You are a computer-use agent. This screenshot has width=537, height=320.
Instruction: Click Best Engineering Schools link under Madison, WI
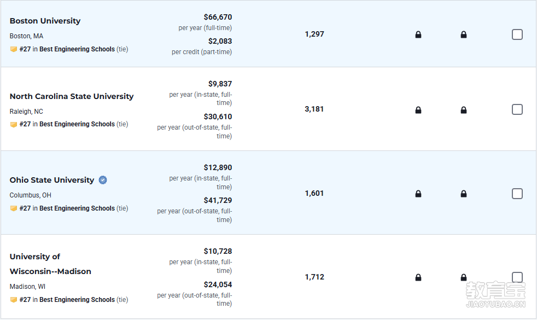pyautogui.click(x=77, y=299)
